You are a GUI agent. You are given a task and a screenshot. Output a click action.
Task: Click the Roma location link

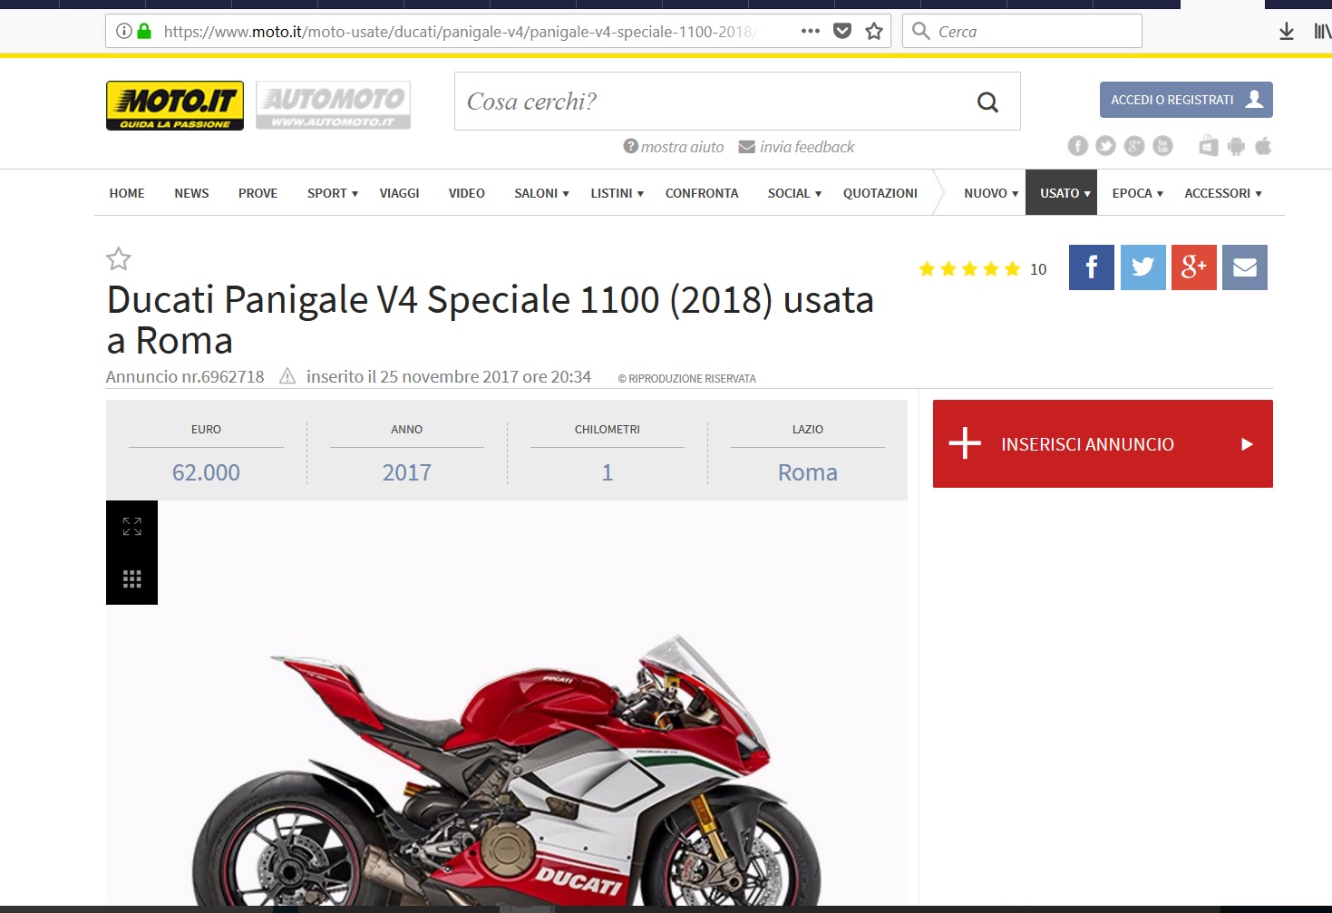tap(807, 472)
